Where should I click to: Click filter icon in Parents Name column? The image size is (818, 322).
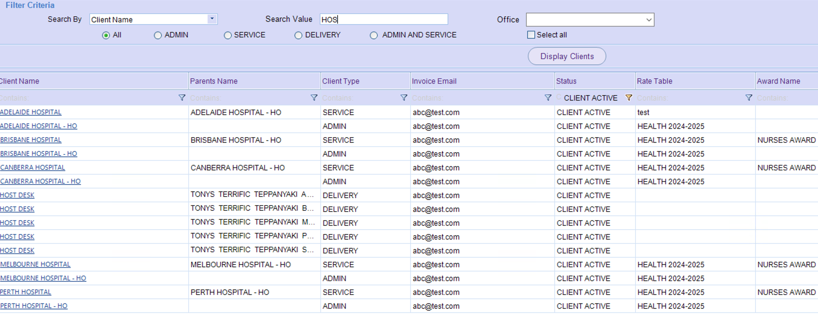click(314, 98)
